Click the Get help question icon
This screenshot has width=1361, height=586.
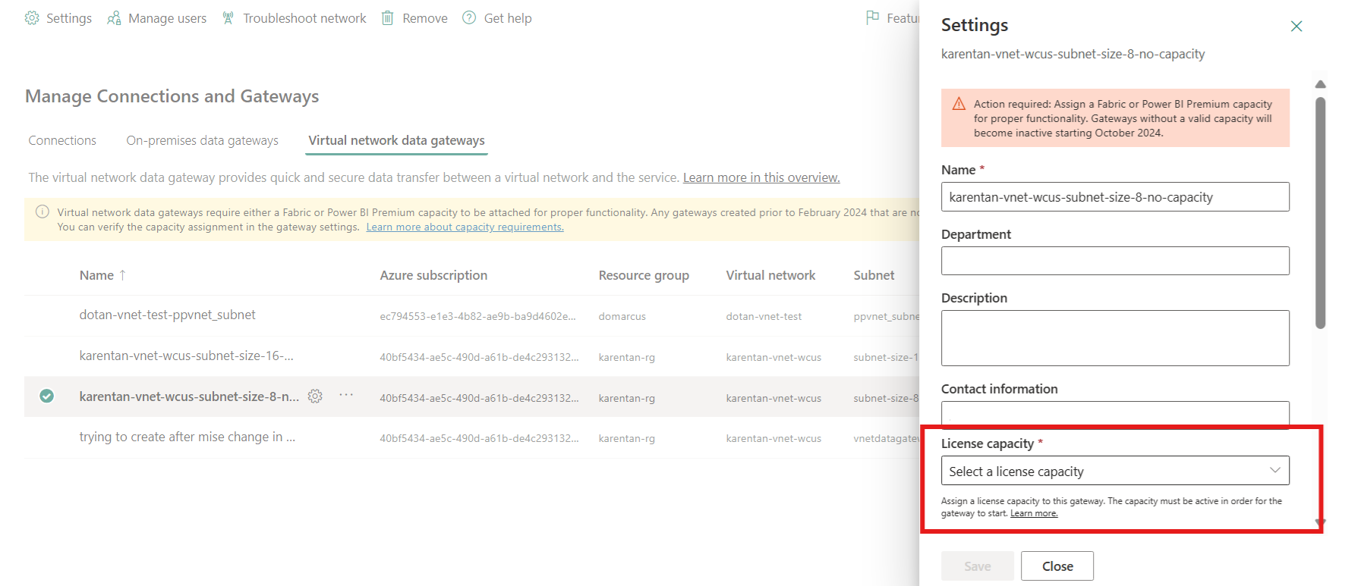[x=469, y=18]
